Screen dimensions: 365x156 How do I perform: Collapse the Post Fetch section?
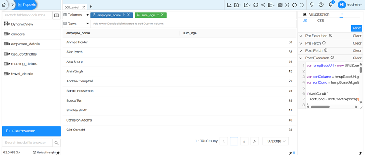[x=301, y=50]
